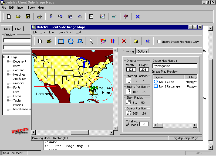Click the New document icon in main toolbar
216x156 pixels.
tap(9, 17)
